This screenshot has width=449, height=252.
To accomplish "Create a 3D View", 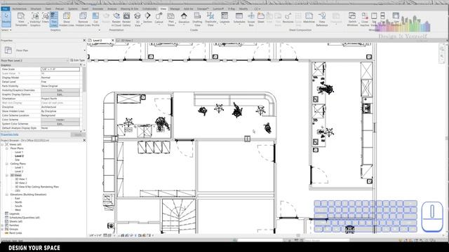I will tap(138, 19).
